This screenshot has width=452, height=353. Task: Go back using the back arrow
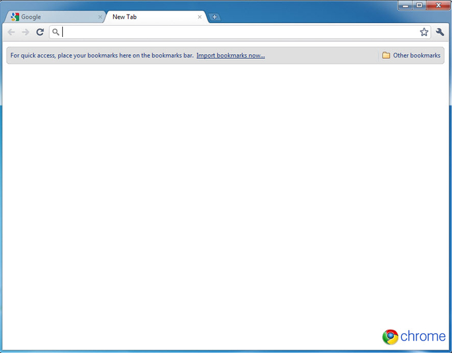11,32
